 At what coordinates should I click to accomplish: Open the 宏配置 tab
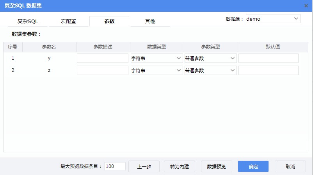[68, 21]
